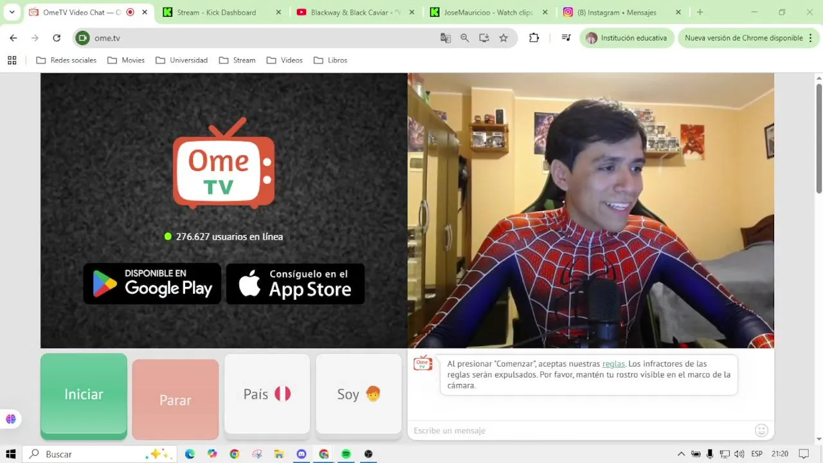This screenshot has width=823, height=463.
Task: Open Microsoft Edge from taskbar
Action: (190, 454)
